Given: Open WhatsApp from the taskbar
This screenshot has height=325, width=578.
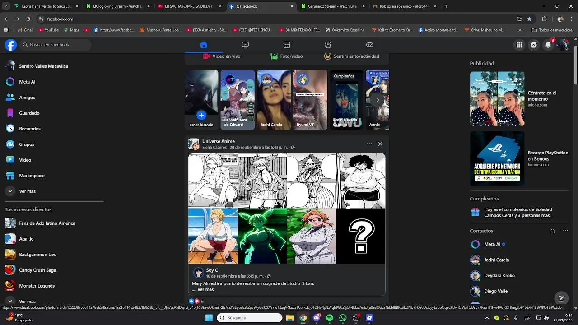Looking at the screenshot, I should point(343,318).
